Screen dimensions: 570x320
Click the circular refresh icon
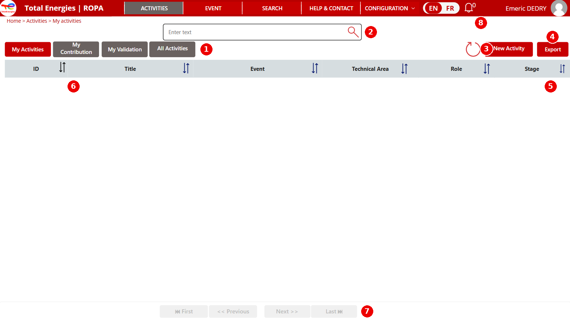pos(473,49)
